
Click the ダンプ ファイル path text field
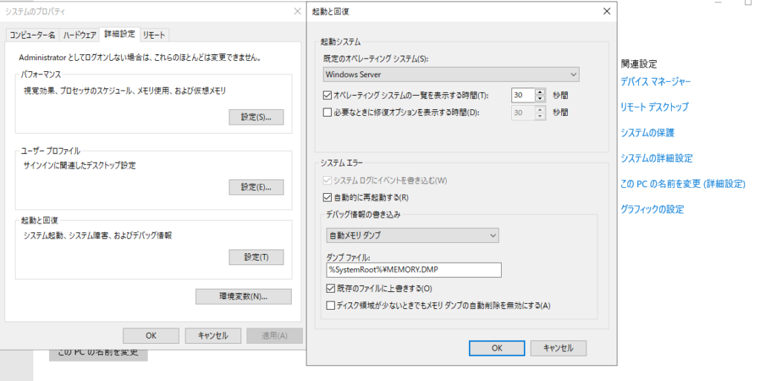pos(414,270)
